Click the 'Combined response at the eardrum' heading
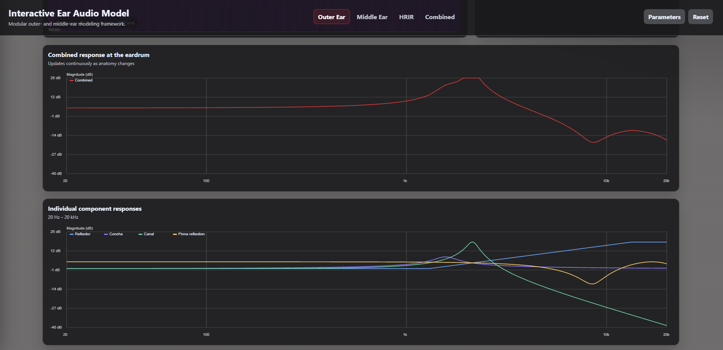Image resolution: width=723 pixels, height=350 pixels. coord(99,55)
